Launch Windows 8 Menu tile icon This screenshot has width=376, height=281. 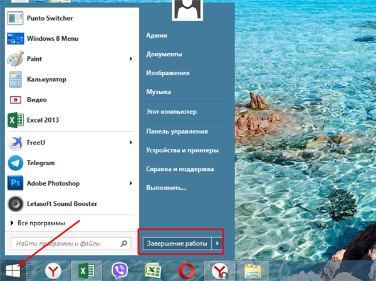tap(16, 39)
